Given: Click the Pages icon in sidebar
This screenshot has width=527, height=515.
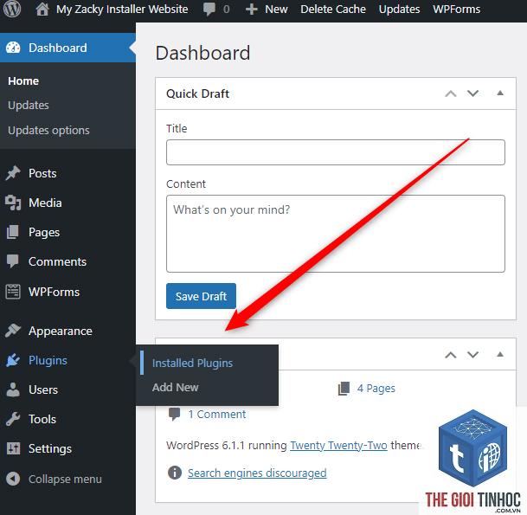Looking at the screenshot, I should pos(13,232).
